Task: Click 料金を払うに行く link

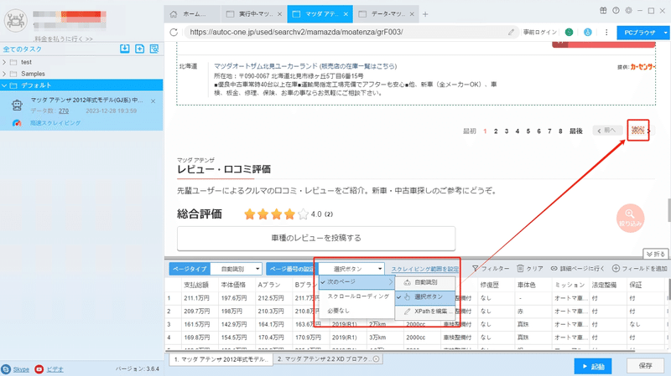Action: click(64, 39)
